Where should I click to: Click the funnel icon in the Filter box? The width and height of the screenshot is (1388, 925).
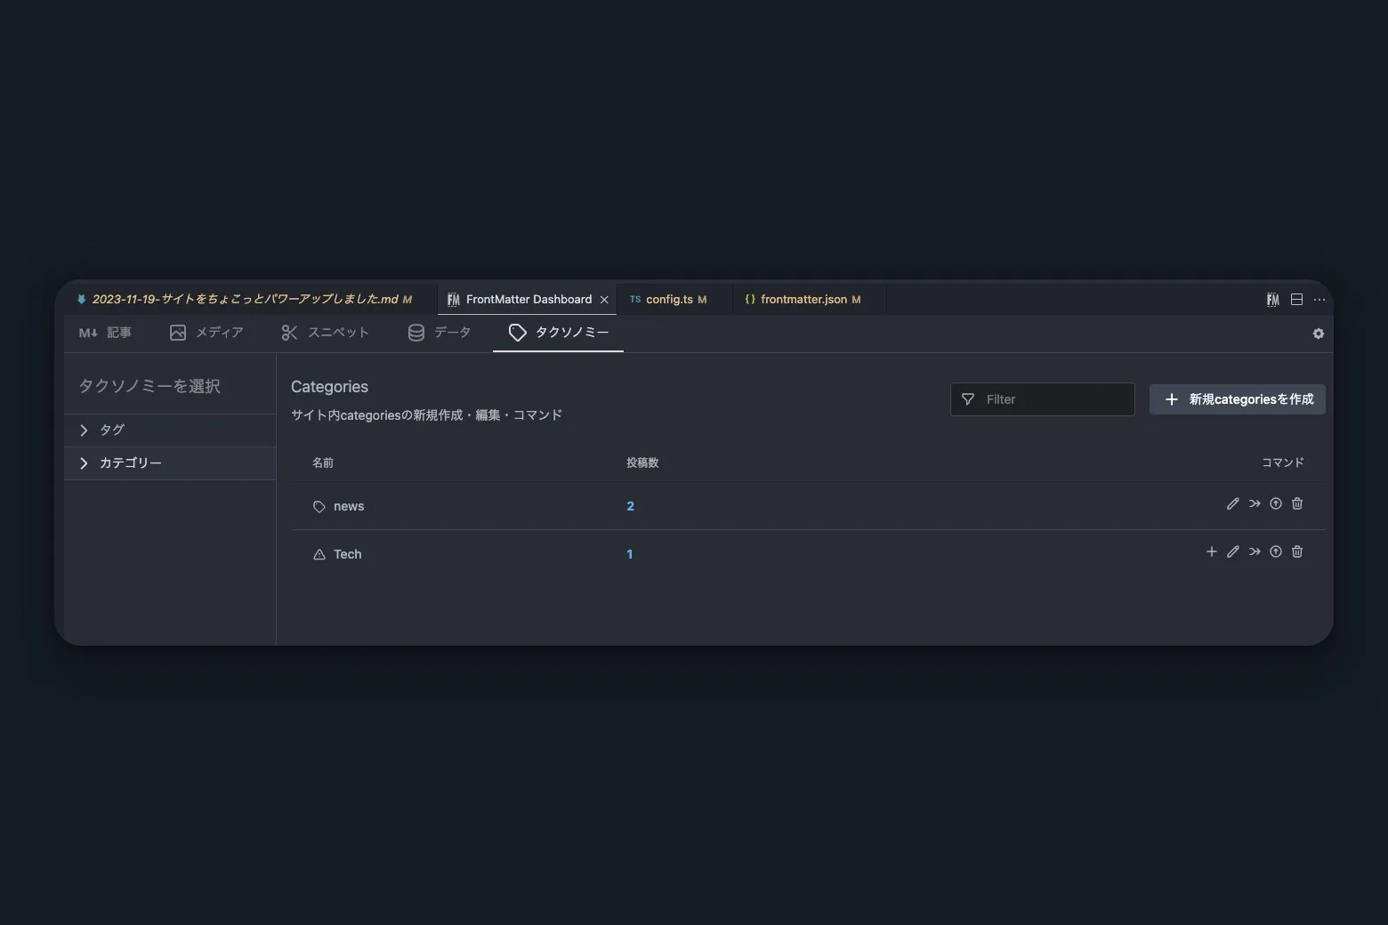coord(969,399)
